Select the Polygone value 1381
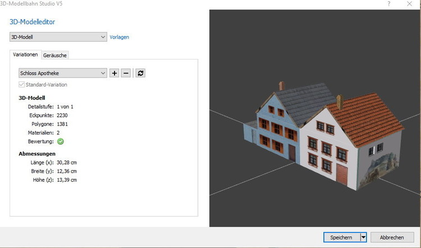The image size is (421, 248). point(62,124)
